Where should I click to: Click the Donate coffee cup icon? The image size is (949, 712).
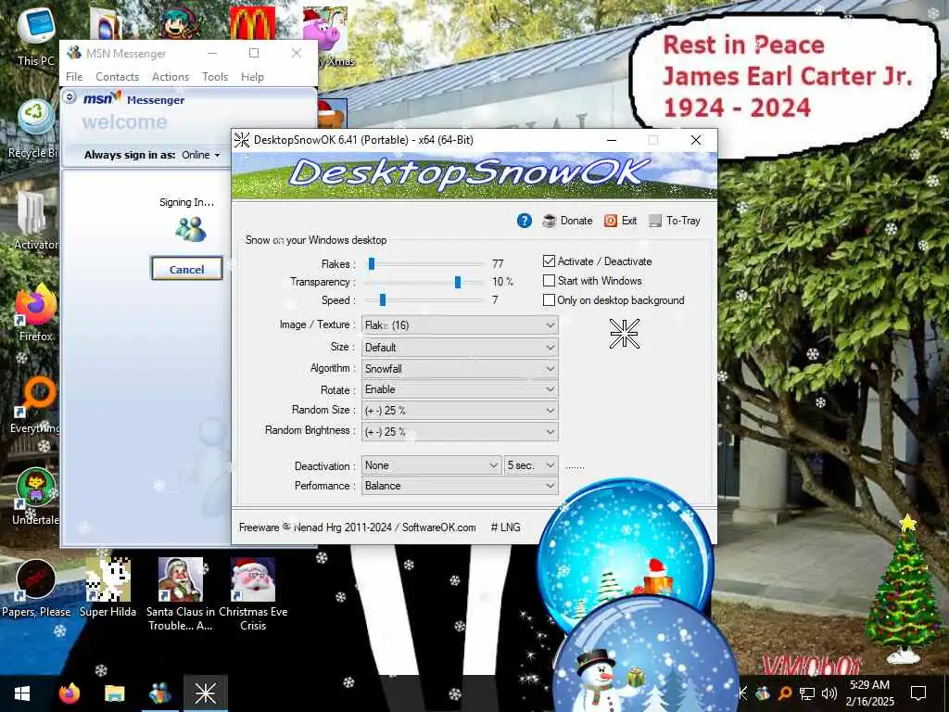coord(549,221)
